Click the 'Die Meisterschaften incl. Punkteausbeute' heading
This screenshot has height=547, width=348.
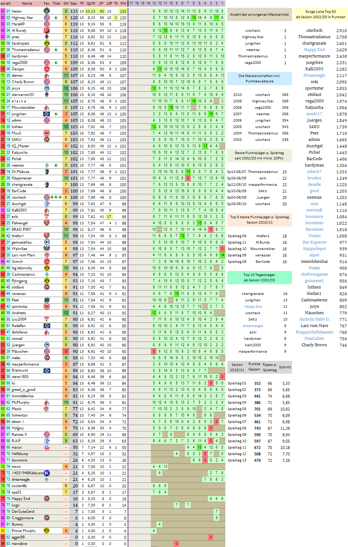click(259, 78)
